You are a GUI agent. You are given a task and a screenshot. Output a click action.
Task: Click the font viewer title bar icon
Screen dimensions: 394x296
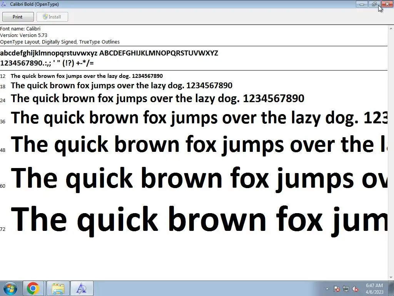(x=3, y=4)
